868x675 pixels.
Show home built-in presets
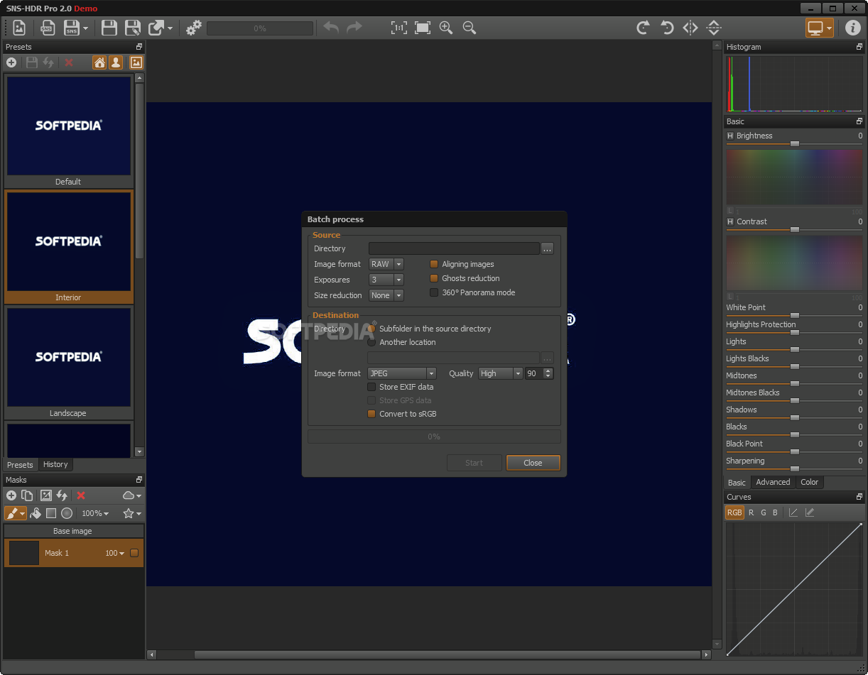coord(99,62)
